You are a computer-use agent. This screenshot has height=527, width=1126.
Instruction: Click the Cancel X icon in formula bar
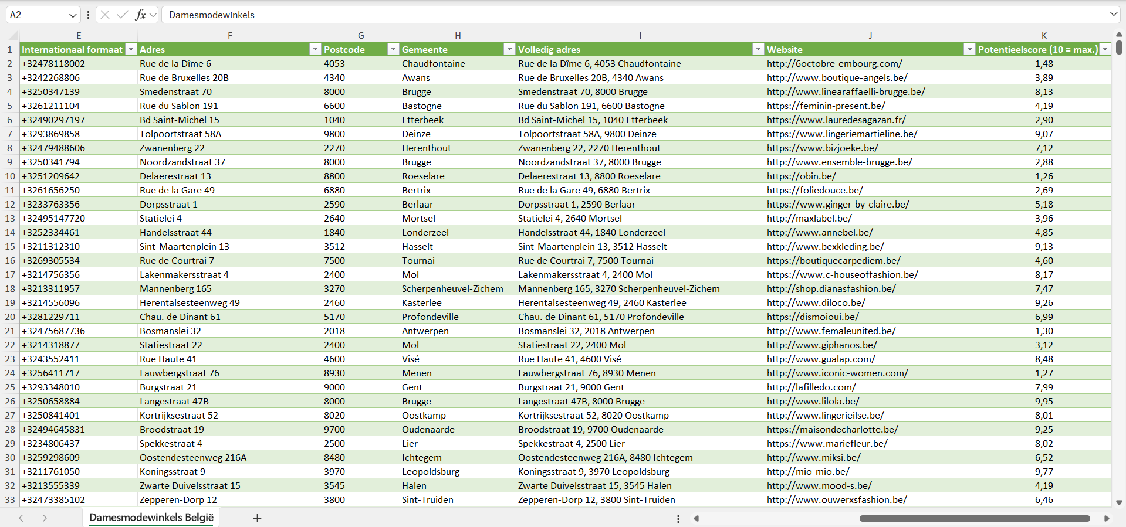click(105, 15)
